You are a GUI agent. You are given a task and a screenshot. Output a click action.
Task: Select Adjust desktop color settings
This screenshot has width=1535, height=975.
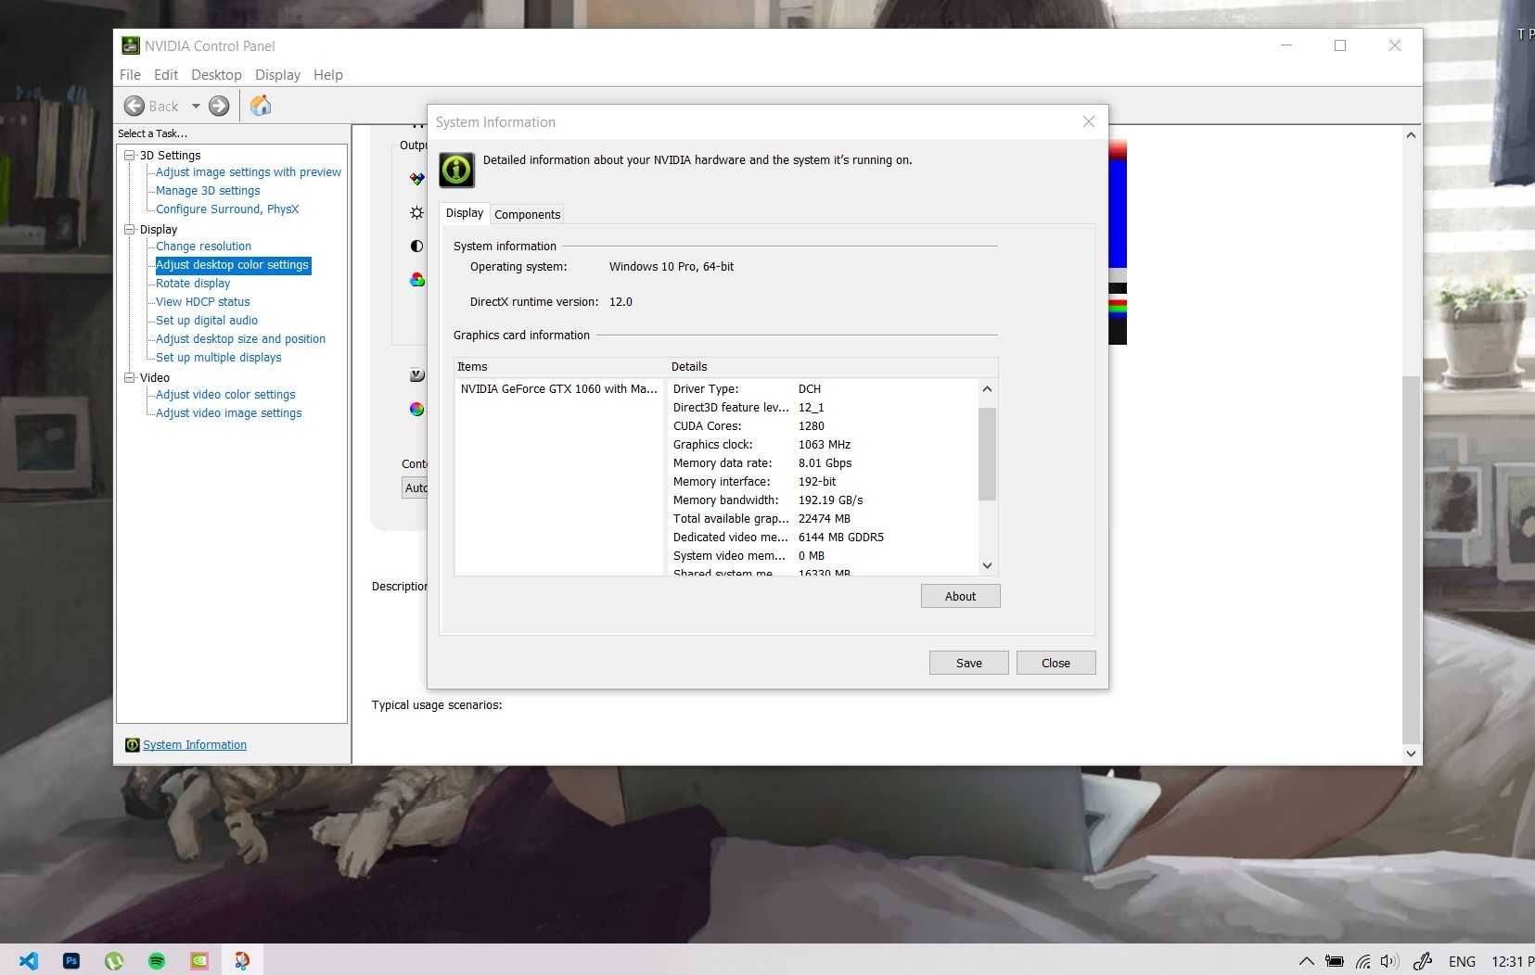pyautogui.click(x=232, y=265)
